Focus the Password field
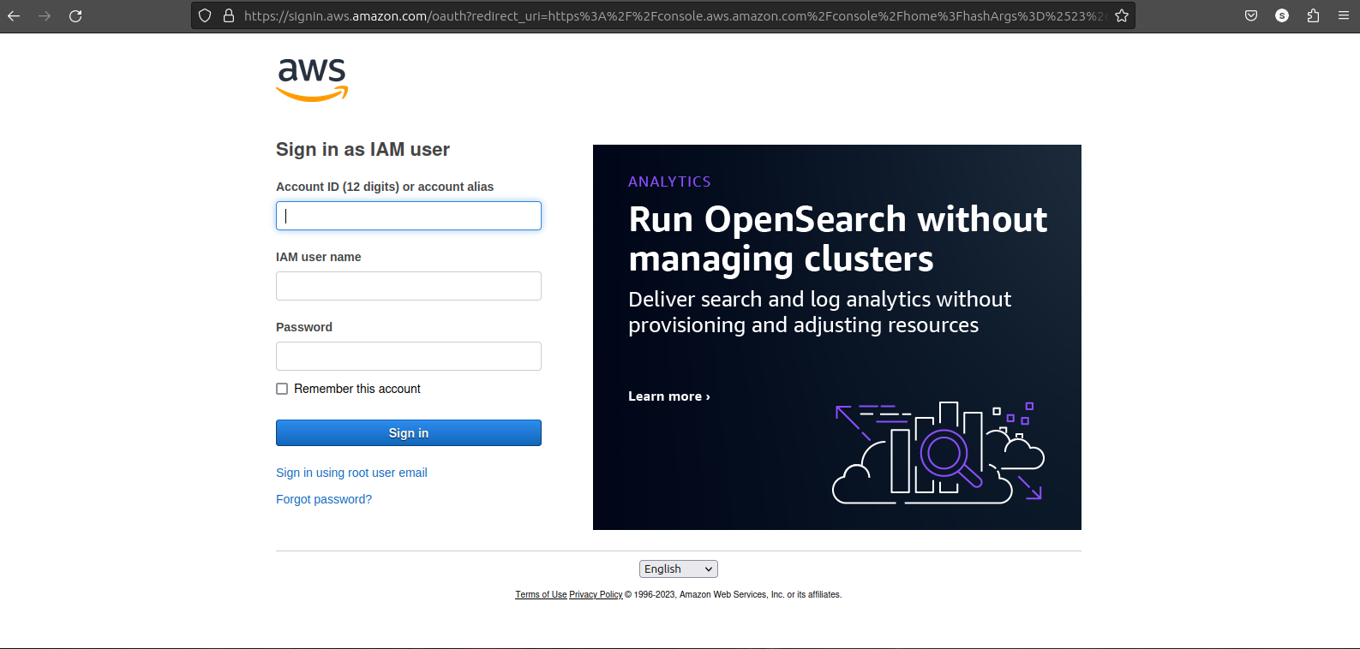The height and width of the screenshot is (649, 1360). [409, 356]
